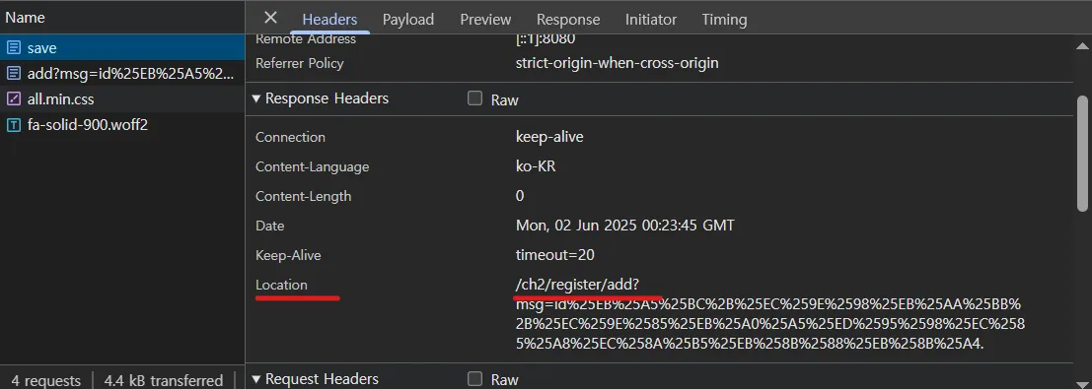The image size is (1092, 389).
Task: Click the document icon beside 'save'
Action: (x=13, y=48)
